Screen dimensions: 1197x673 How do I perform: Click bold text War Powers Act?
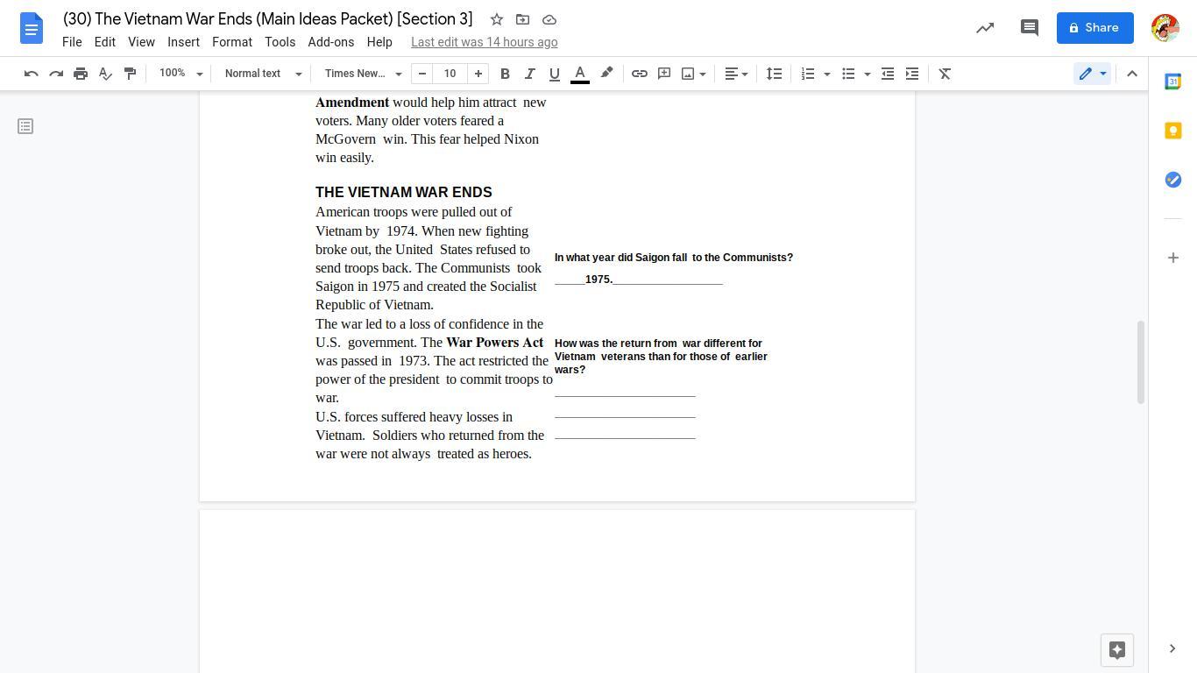(x=495, y=343)
